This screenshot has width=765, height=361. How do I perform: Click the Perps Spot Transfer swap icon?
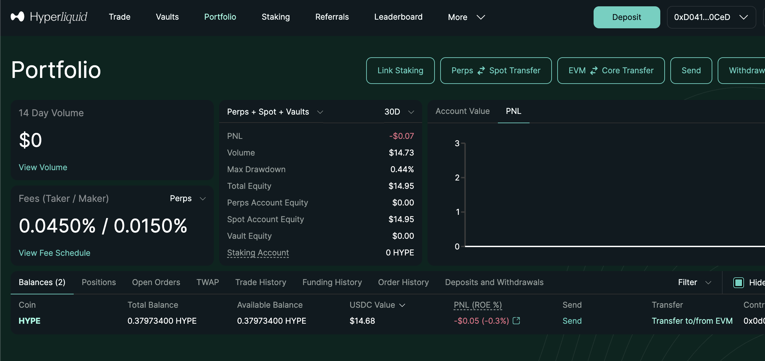click(x=481, y=71)
